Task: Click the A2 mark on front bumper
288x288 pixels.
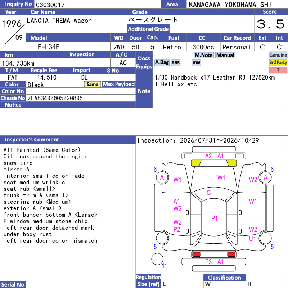Action: (208, 156)
